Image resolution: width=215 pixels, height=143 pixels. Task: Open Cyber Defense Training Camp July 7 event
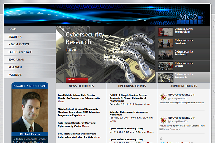click(126, 129)
